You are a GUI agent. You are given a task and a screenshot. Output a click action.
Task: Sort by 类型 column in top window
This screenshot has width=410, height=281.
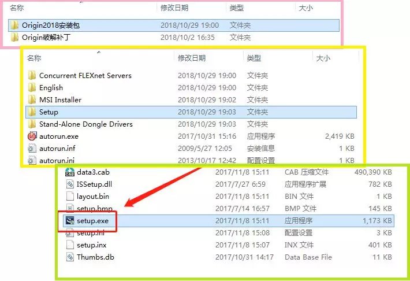[237, 8]
